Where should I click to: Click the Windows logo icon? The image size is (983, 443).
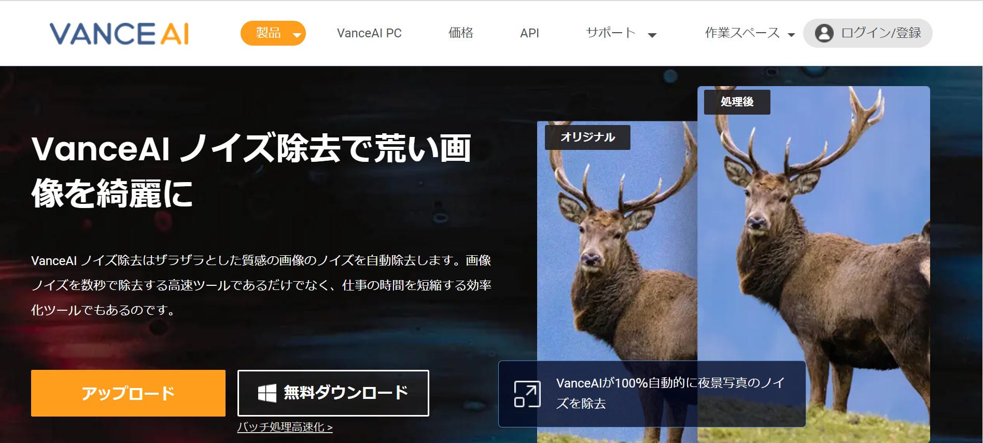tap(267, 393)
